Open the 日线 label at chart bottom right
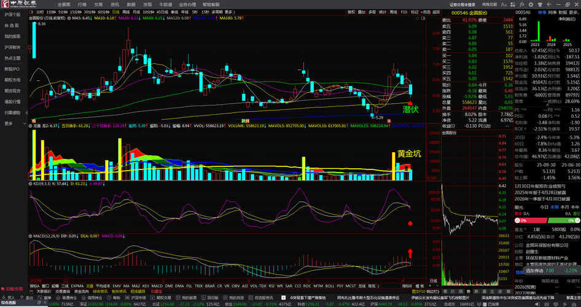This screenshot has width=581, height=307. (433, 281)
